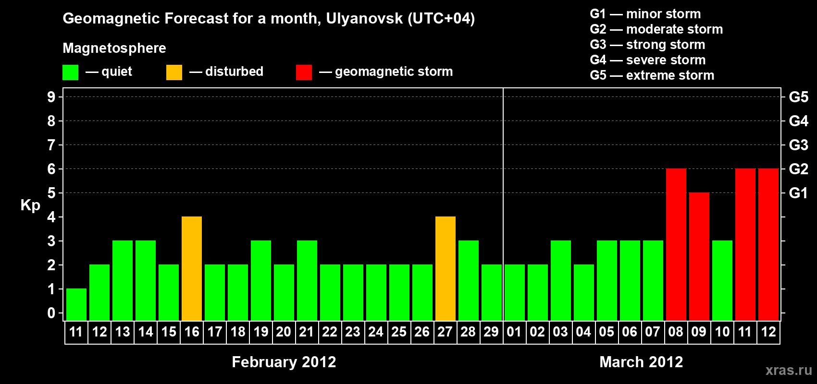The image size is (817, 384).
Task: Click the green bar for March 03
Action: click(x=561, y=280)
